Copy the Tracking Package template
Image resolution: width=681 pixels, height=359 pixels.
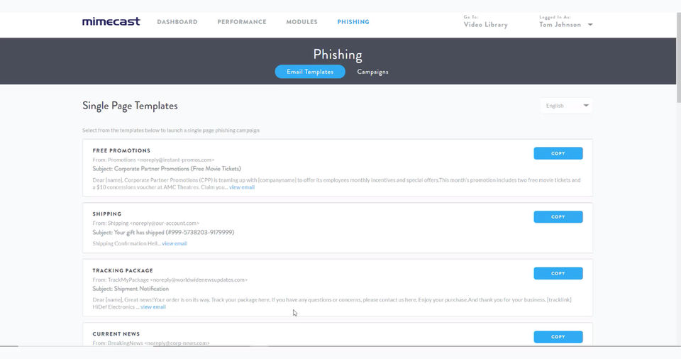558,273
